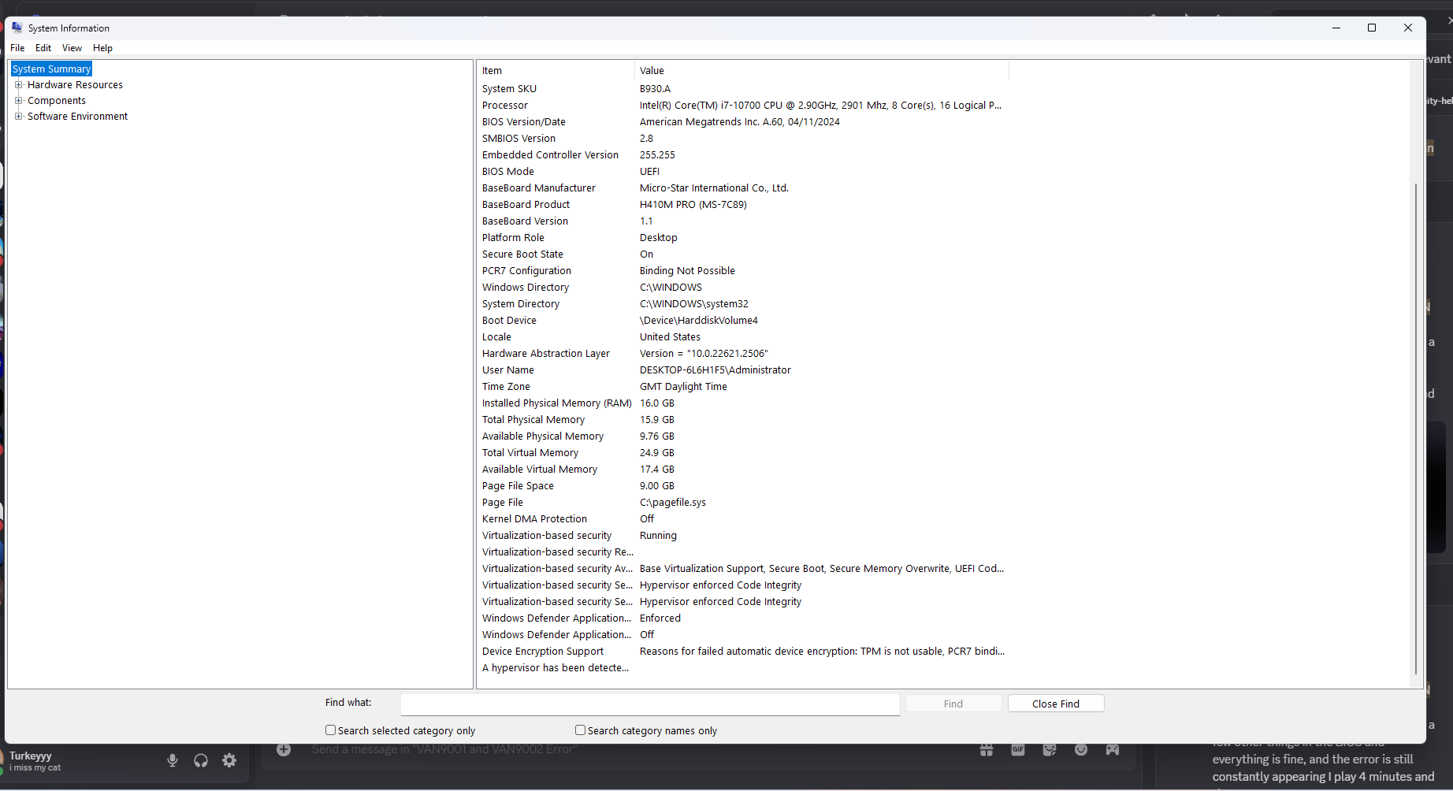Select the Components category label
Viewport: 1453px width, 791px height.
57,100
